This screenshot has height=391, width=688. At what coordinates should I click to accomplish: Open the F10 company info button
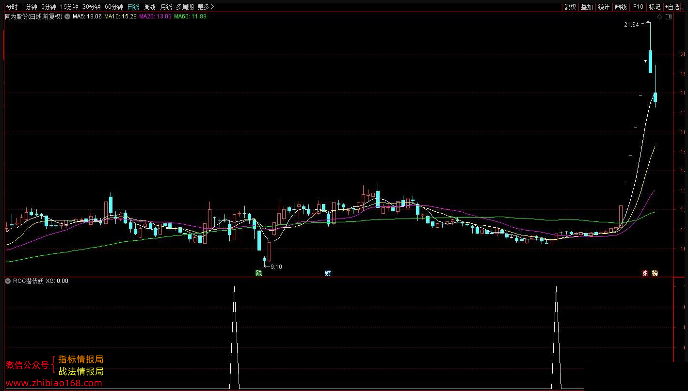(638, 7)
